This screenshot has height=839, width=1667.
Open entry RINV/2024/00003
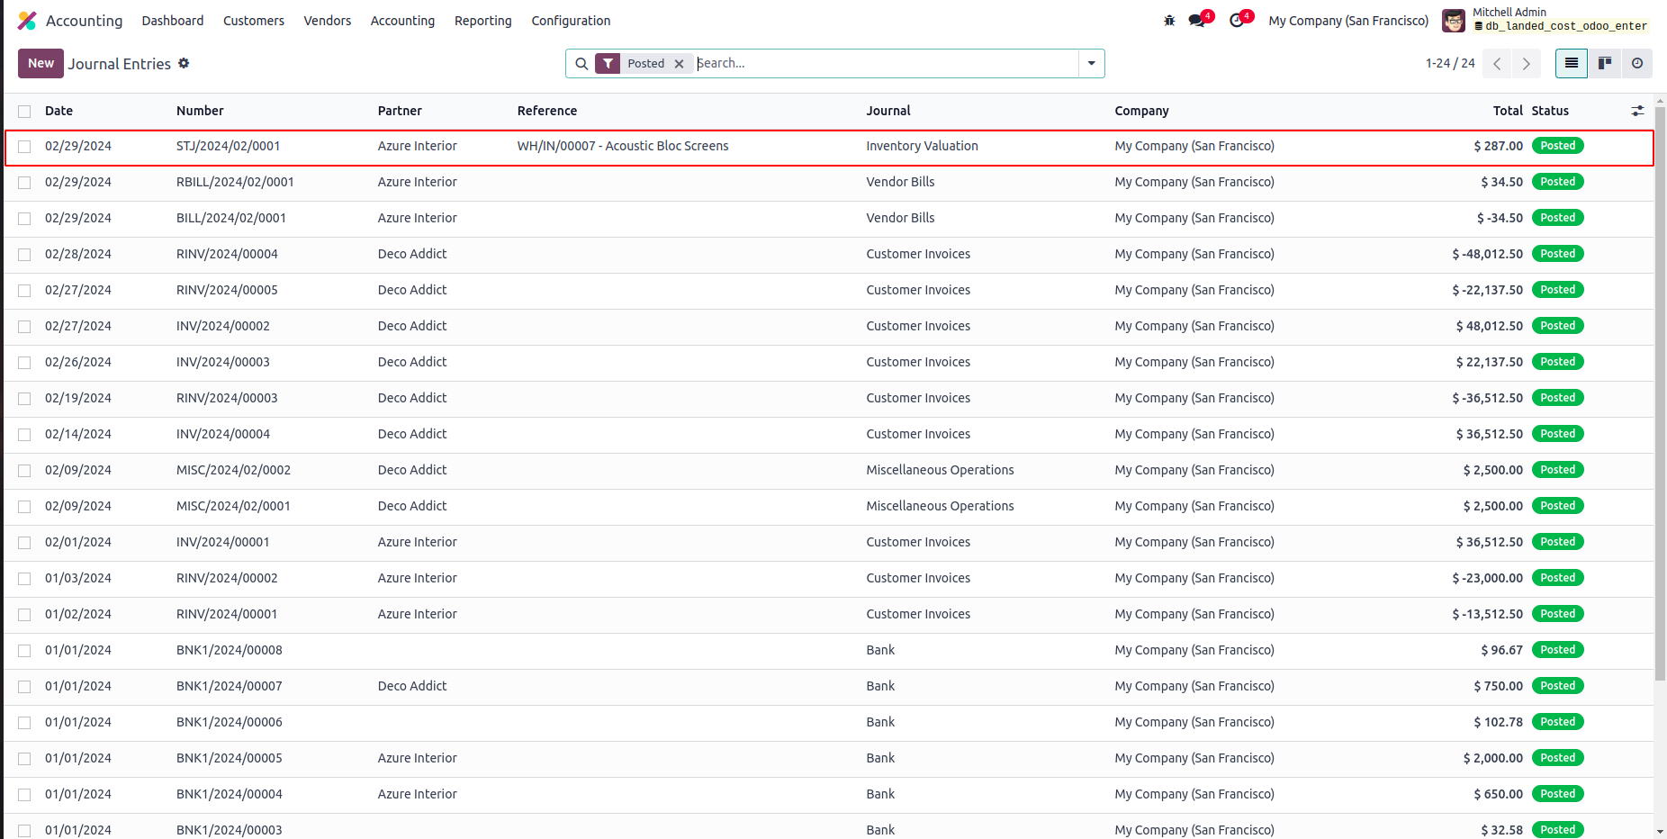pyautogui.click(x=227, y=398)
